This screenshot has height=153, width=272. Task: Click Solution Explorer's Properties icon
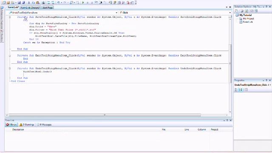(236, 11)
